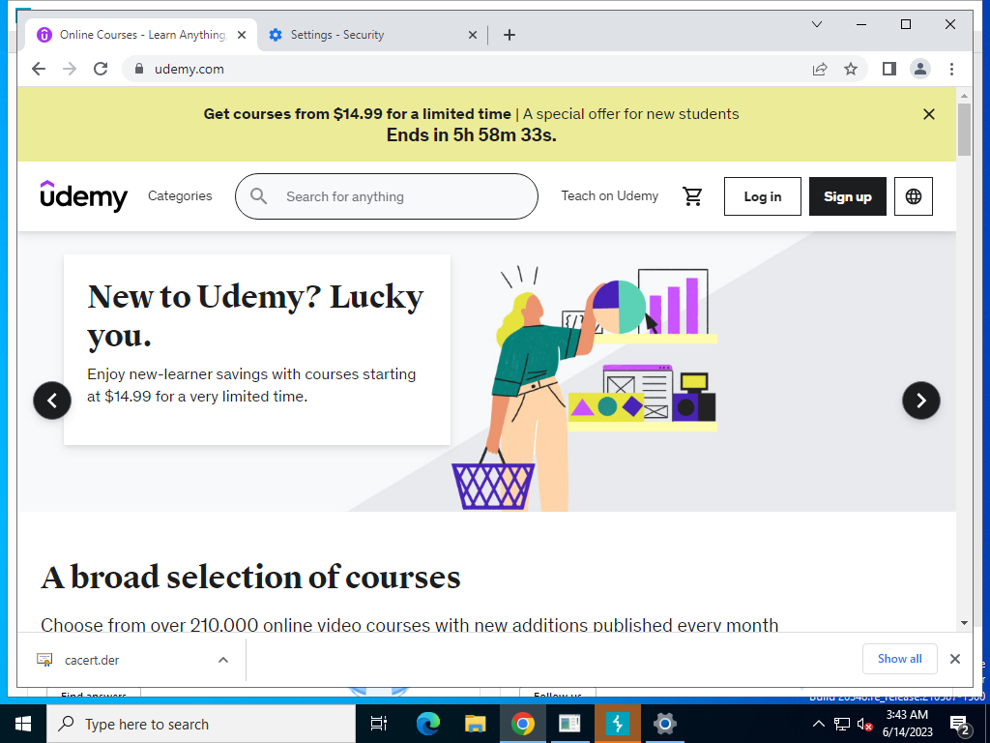Open the cacert.der download

[92, 660]
